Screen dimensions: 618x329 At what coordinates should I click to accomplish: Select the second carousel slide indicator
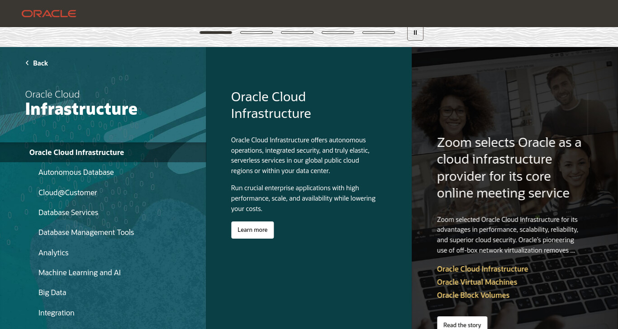click(x=257, y=33)
